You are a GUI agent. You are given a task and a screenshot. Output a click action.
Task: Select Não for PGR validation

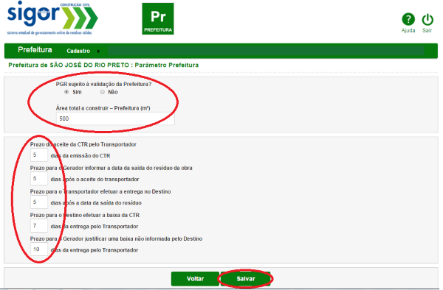pos(103,92)
